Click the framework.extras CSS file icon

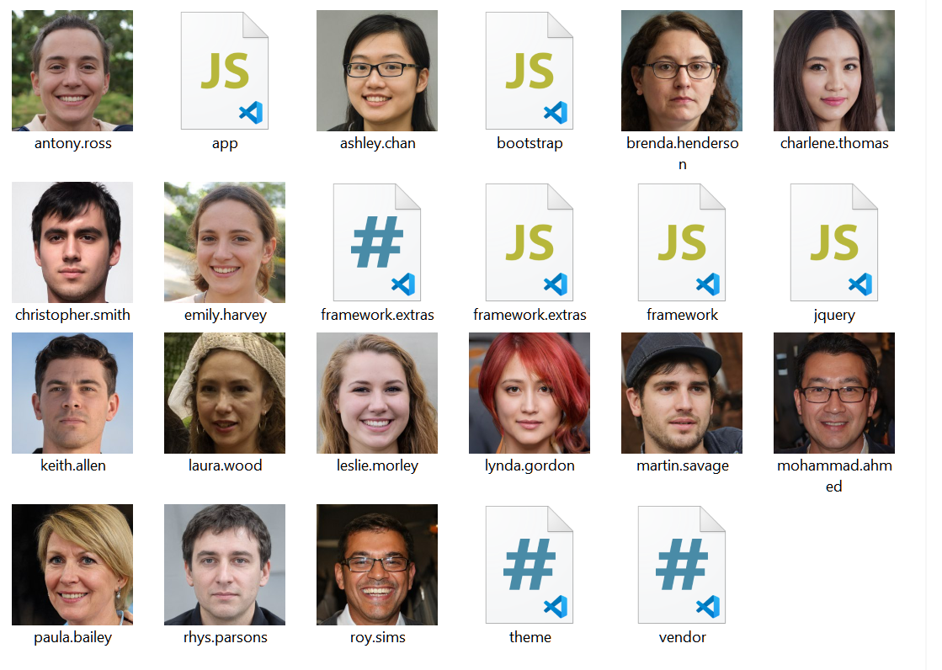point(376,242)
